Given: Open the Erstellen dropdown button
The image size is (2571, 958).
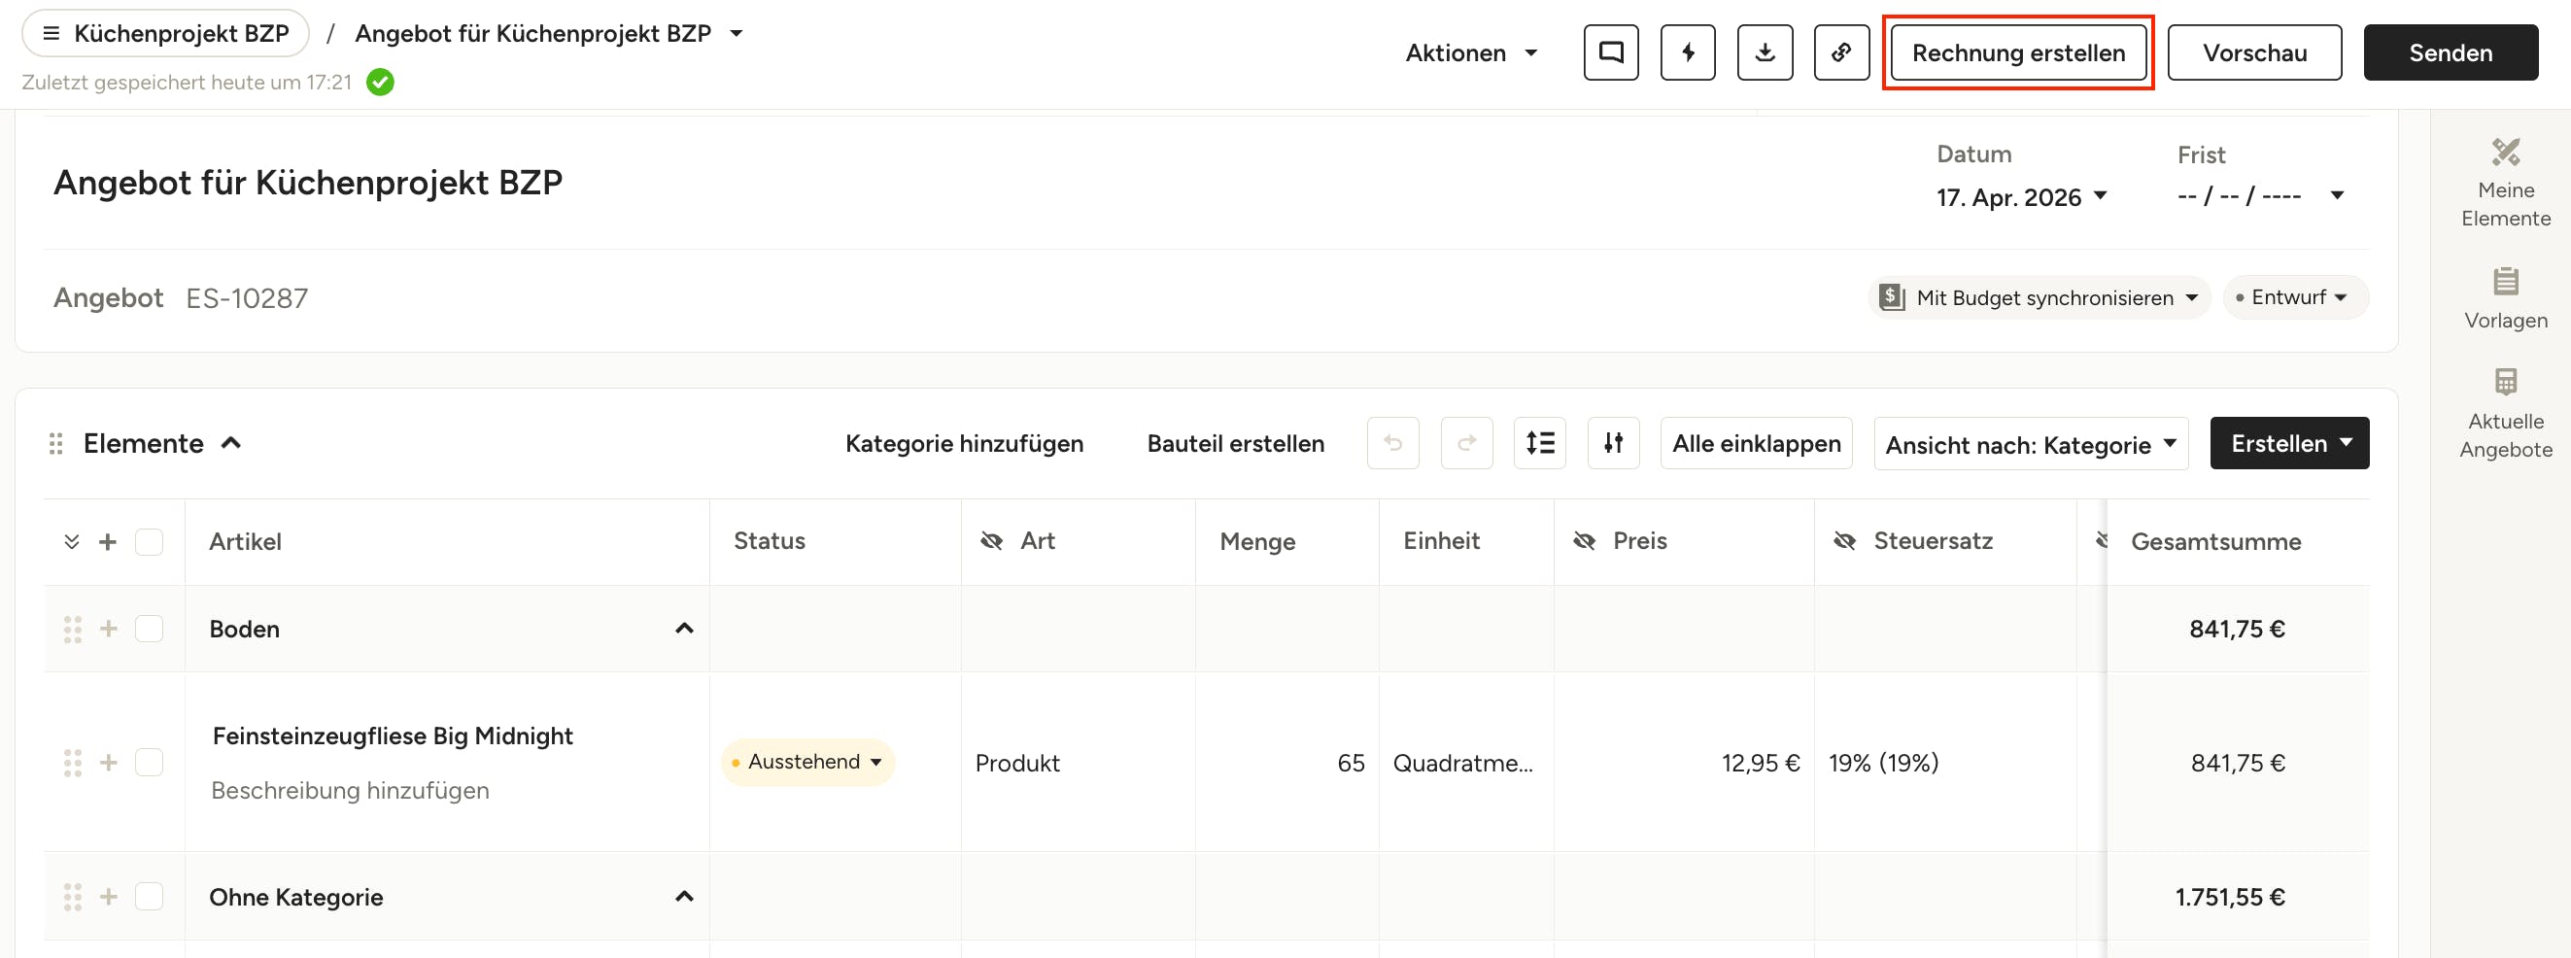Looking at the screenshot, I should (2289, 443).
